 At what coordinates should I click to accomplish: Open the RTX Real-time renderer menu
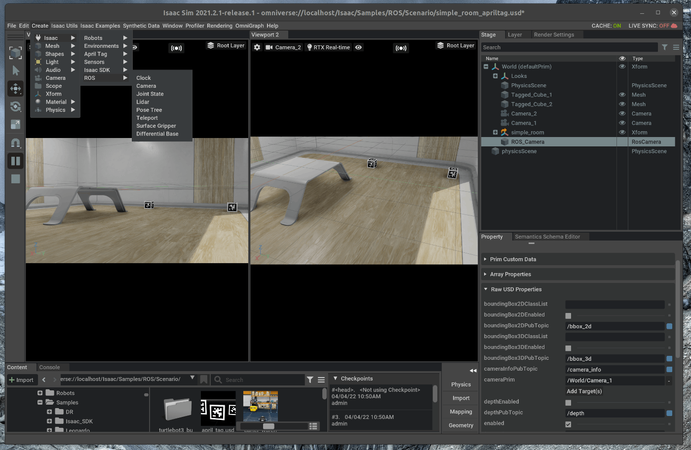coord(328,47)
